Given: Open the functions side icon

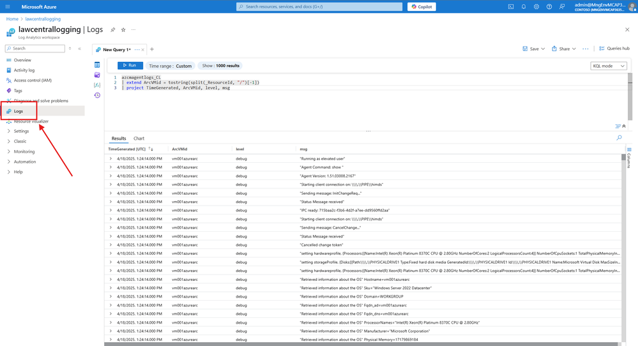Looking at the screenshot, I should tap(97, 85).
